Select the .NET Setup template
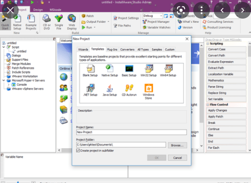The width and height of the screenshot is (251, 183). [x=90, y=90]
